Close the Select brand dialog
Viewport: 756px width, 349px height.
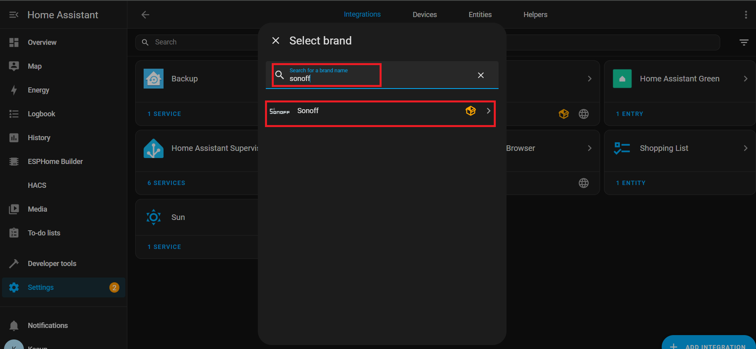pos(276,40)
